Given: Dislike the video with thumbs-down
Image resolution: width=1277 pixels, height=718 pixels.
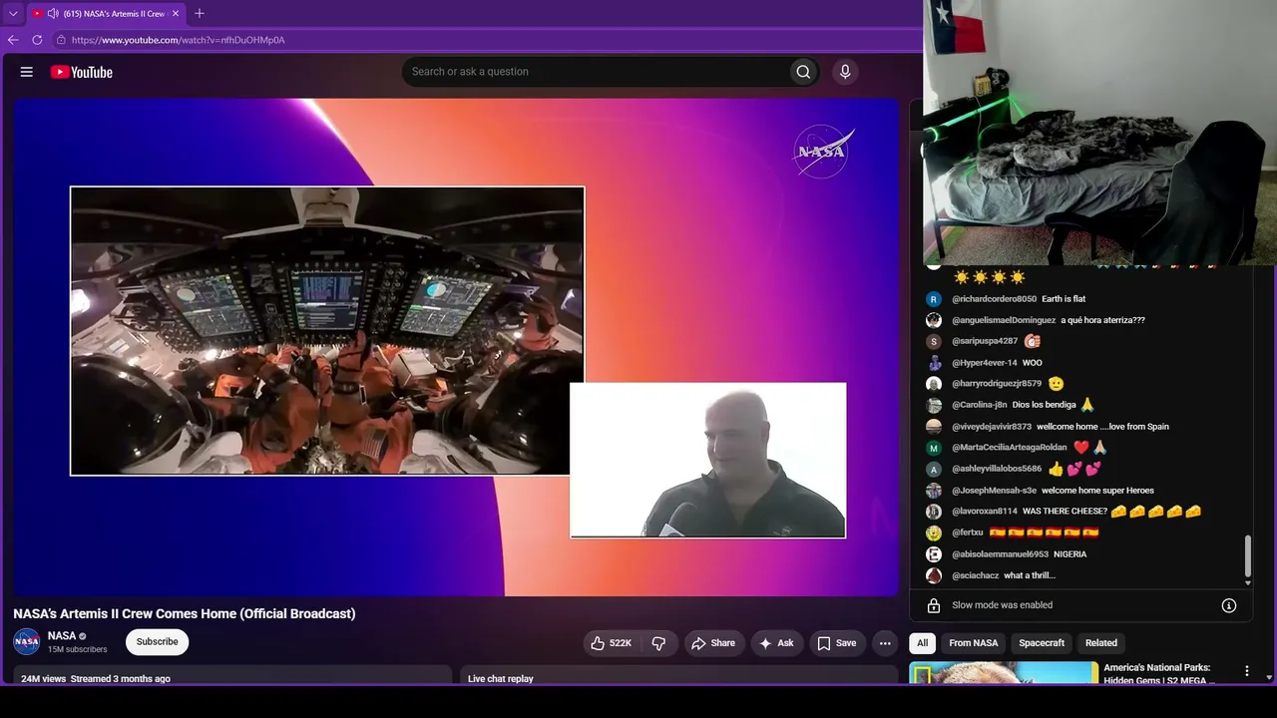Looking at the screenshot, I should click(658, 643).
